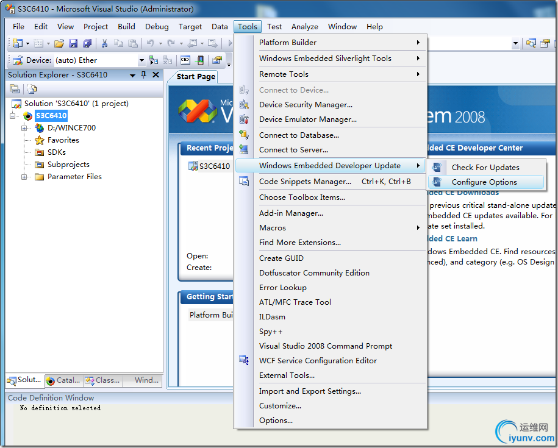This screenshot has width=558, height=448.
Task: Open Windows Embedded Silverlight Tools submenu
Action: [x=331, y=59]
